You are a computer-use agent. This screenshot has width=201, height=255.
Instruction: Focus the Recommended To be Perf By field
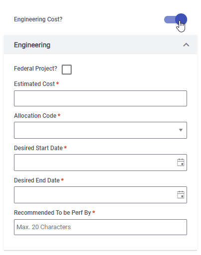100,227
